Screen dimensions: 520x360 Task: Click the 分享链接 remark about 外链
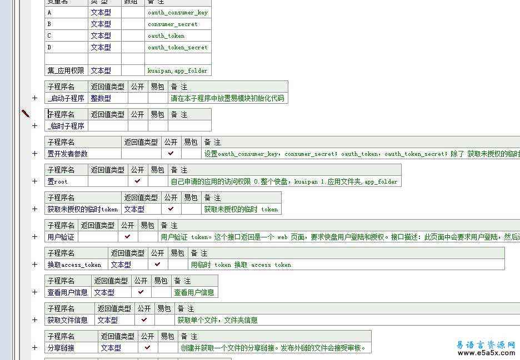tap(273, 348)
